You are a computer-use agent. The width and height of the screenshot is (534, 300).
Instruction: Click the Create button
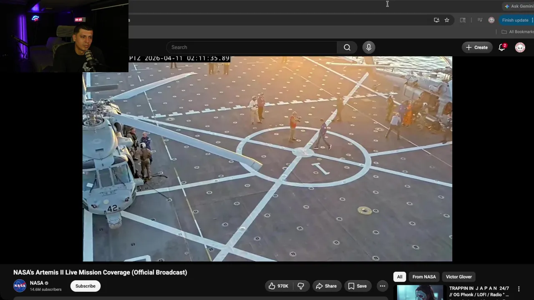coord(476,47)
